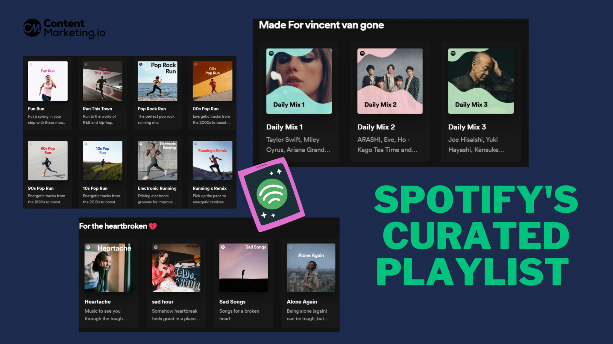Open the Alone Again playlist title
The height and width of the screenshot is (344, 613).
click(x=302, y=302)
